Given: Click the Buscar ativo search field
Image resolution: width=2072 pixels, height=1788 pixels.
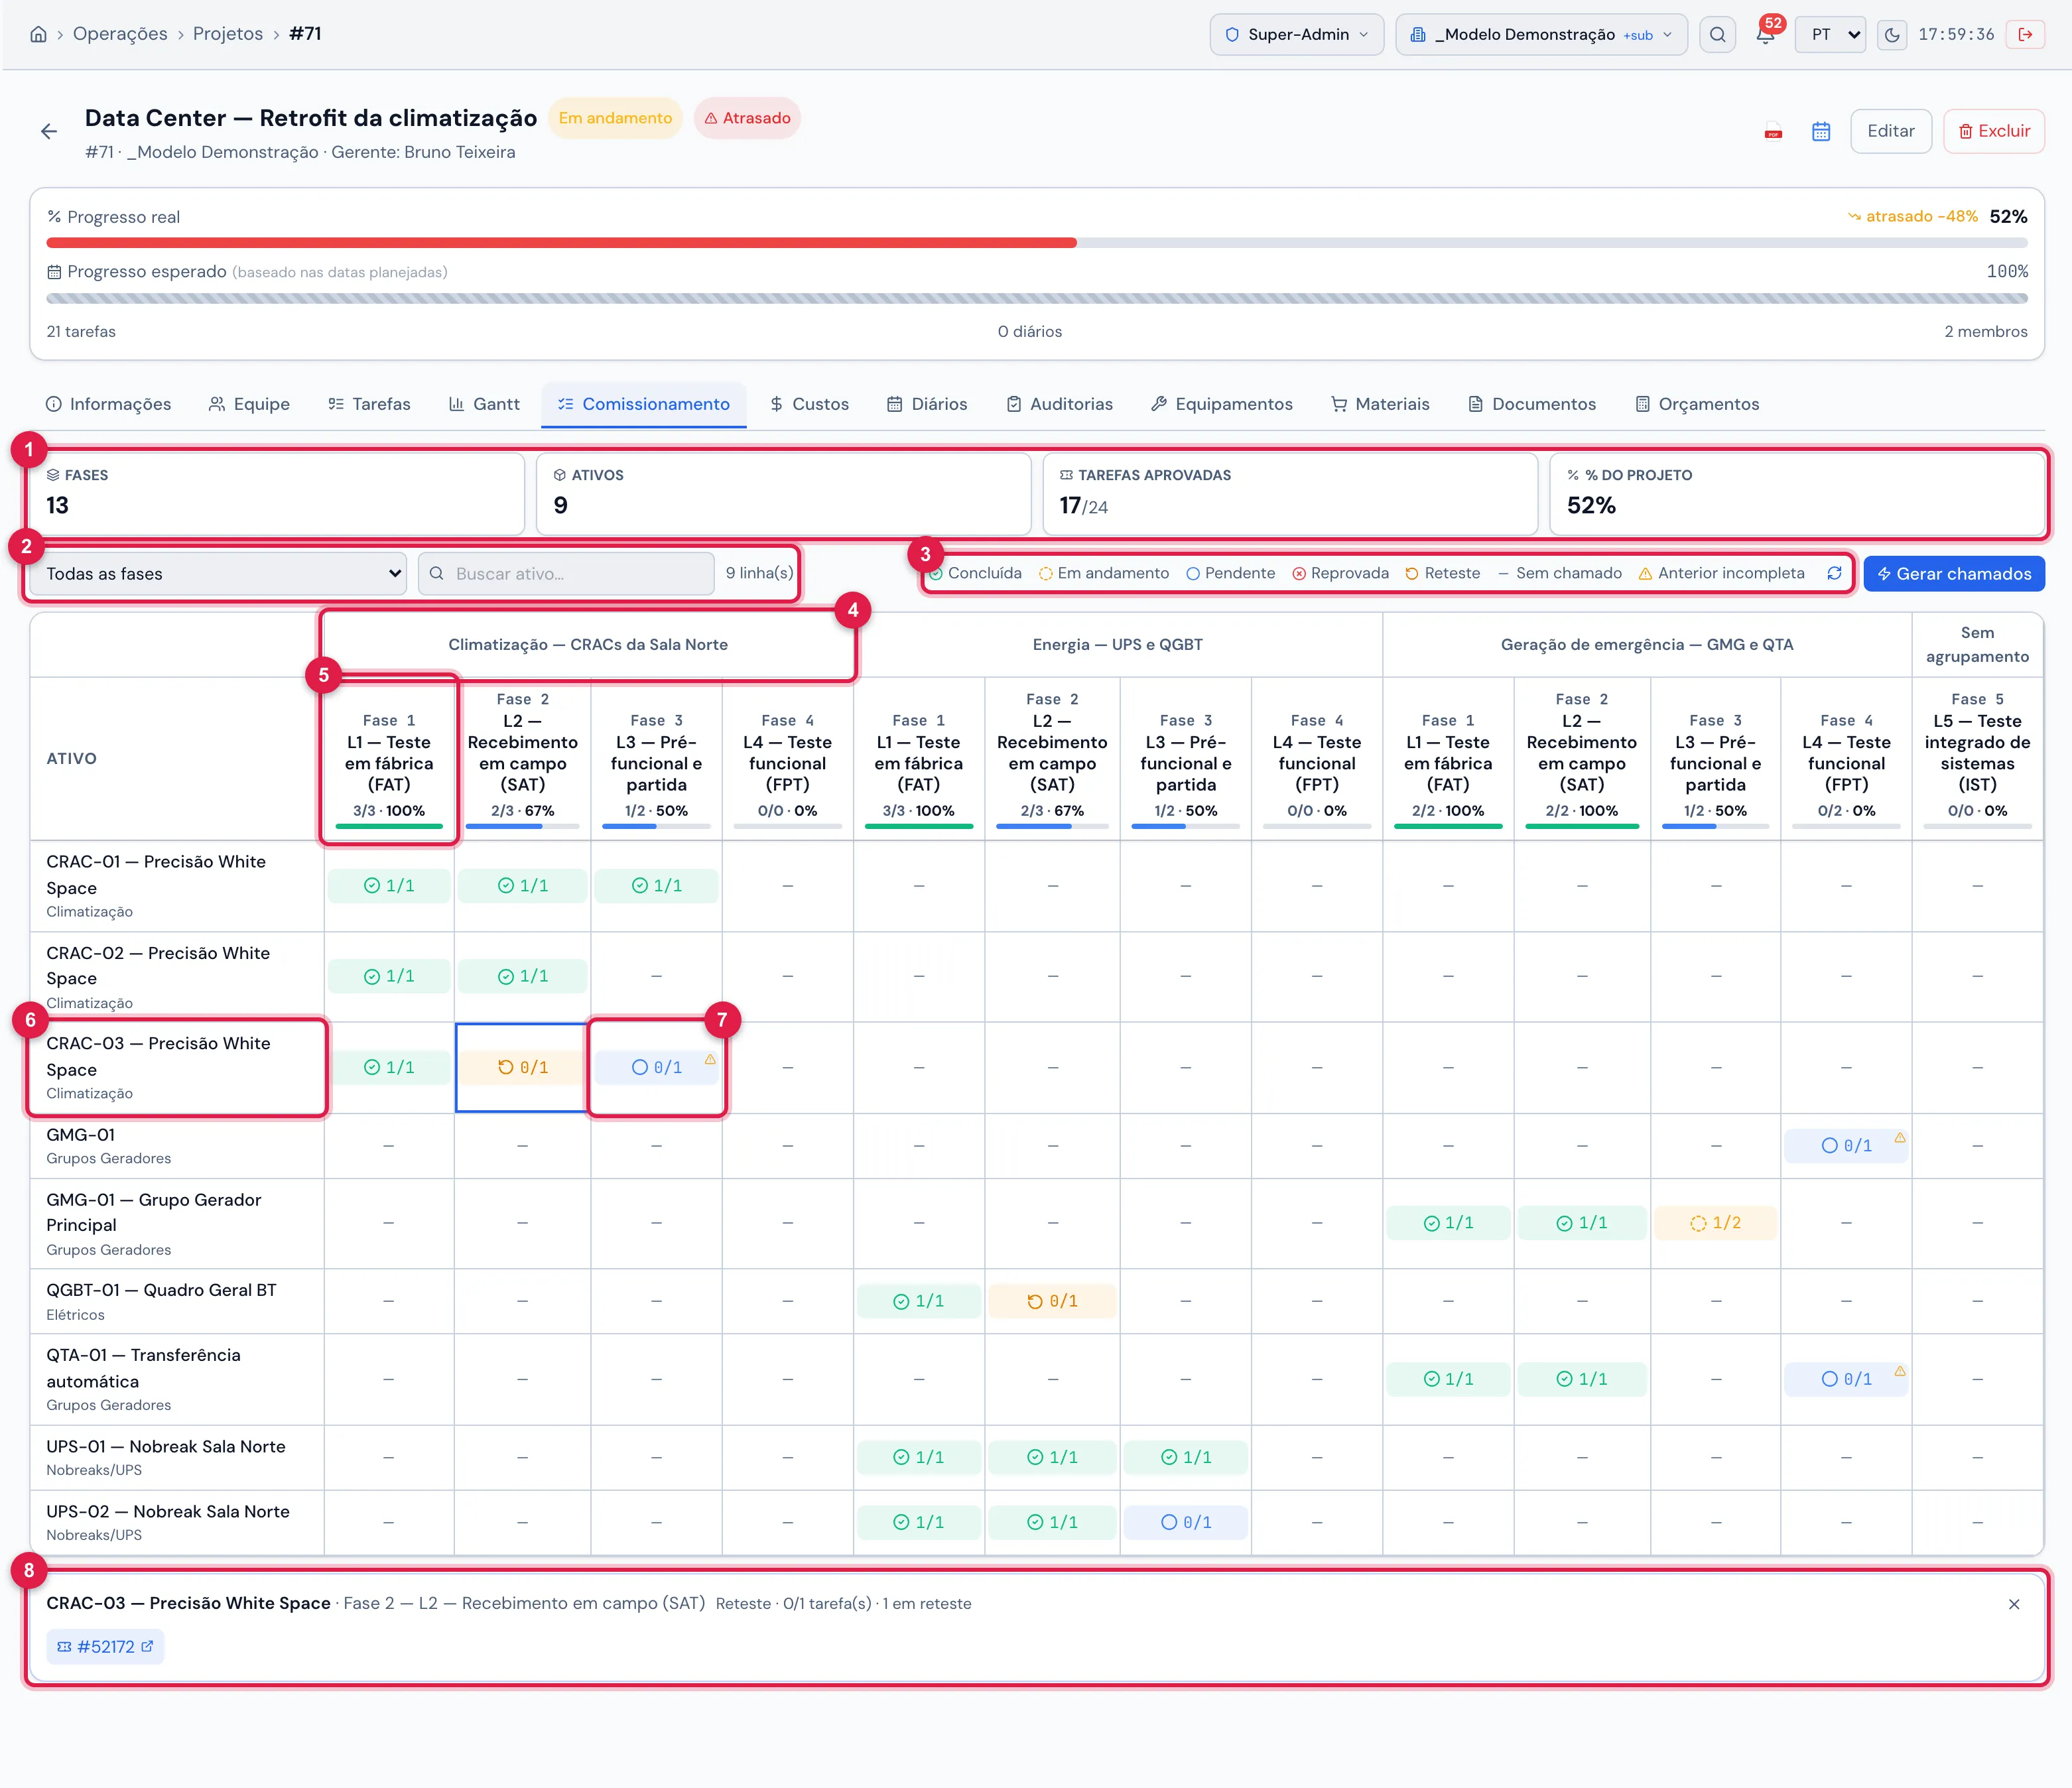Looking at the screenshot, I should (x=566, y=574).
